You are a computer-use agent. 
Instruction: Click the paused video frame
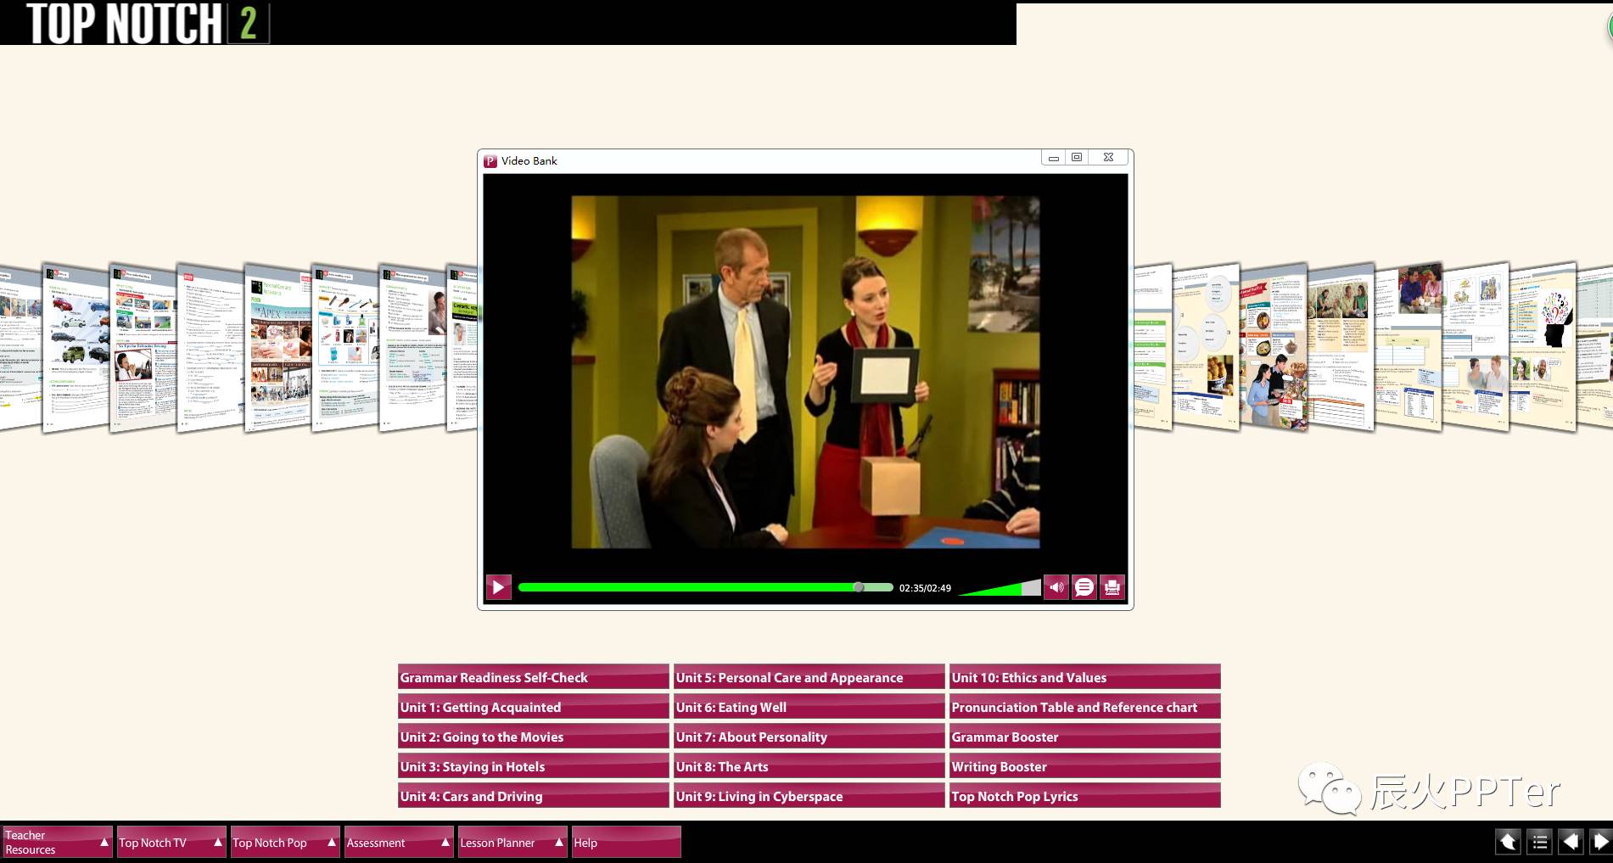(805, 372)
